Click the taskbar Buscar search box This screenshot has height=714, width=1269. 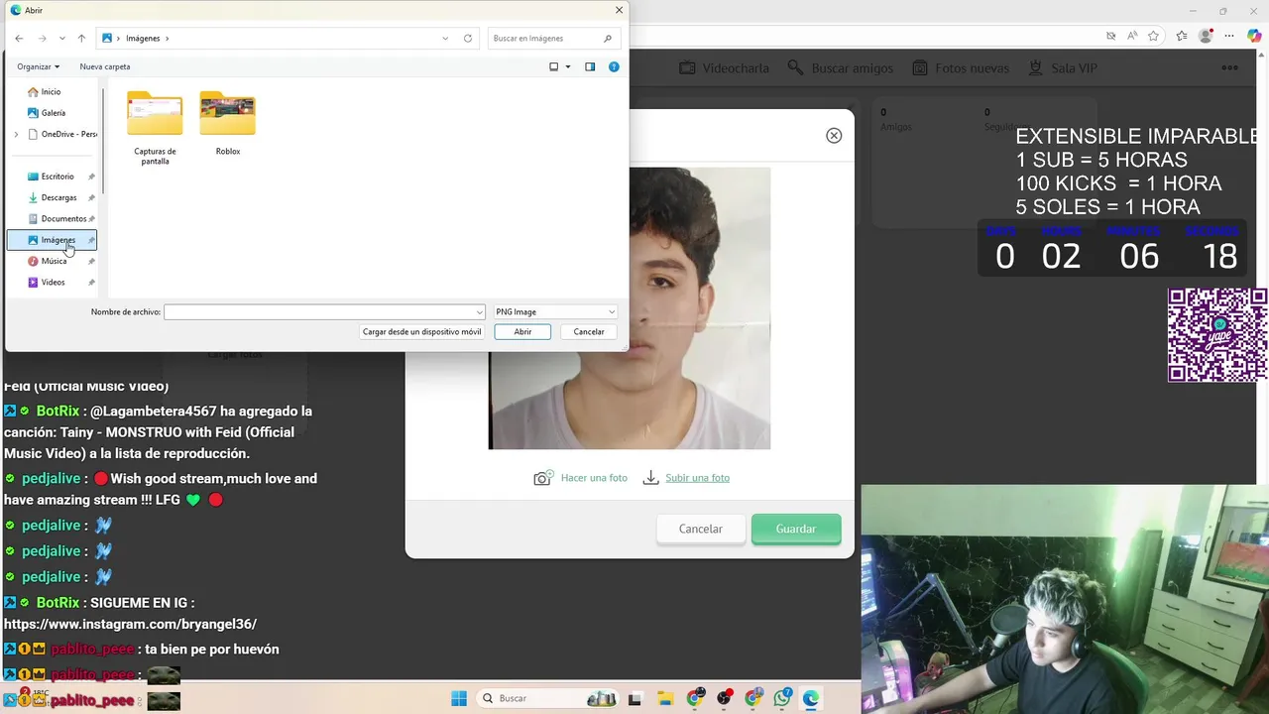(547, 698)
